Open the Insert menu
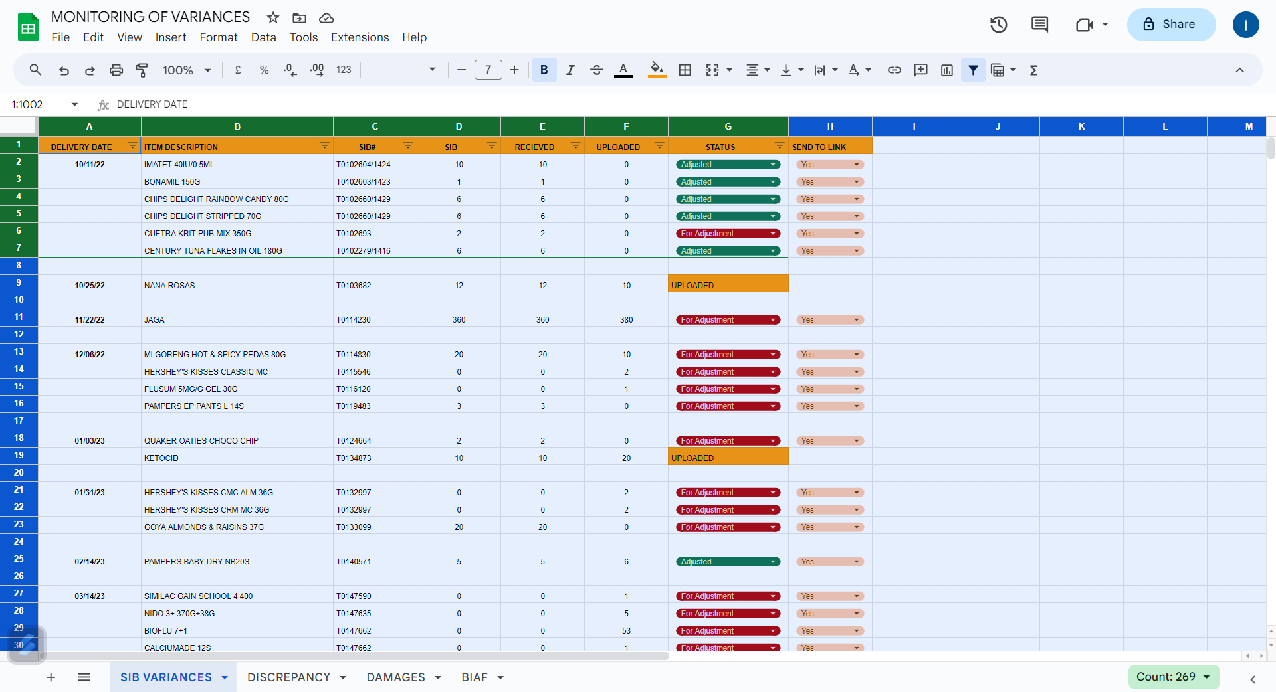1276x692 pixels. click(171, 37)
